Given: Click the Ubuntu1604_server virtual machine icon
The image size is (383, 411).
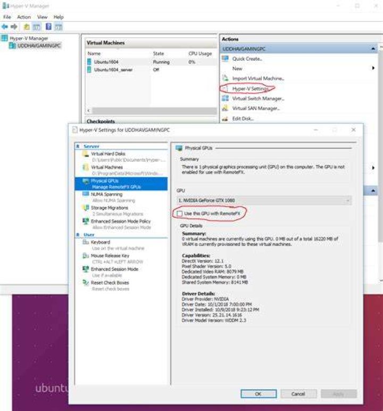Looking at the screenshot, I should point(89,69).
